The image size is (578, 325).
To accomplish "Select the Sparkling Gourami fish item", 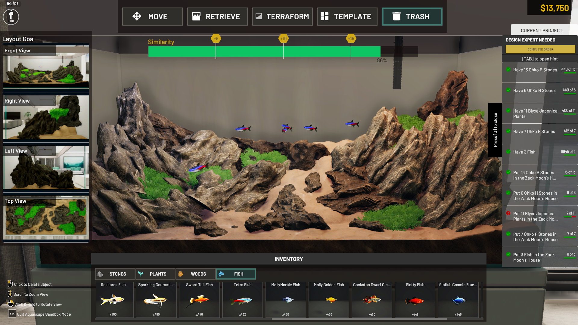I will pyautogui.click(x=156, y=299).
